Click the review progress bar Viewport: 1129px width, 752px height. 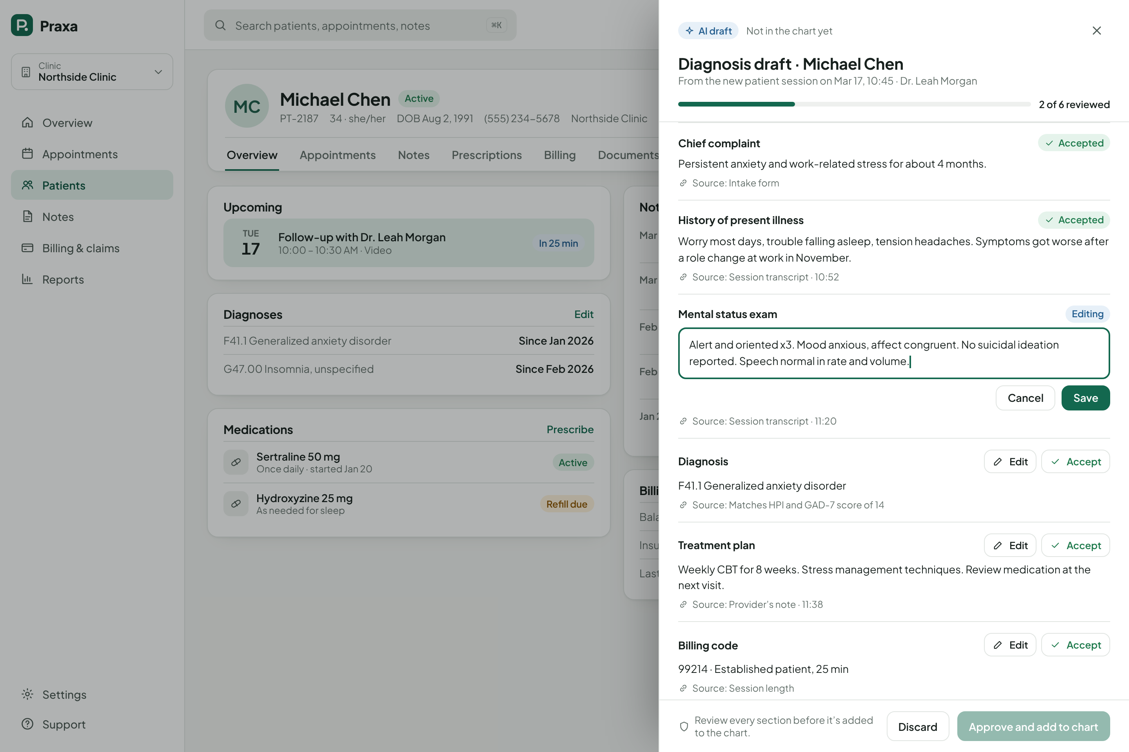854,104
